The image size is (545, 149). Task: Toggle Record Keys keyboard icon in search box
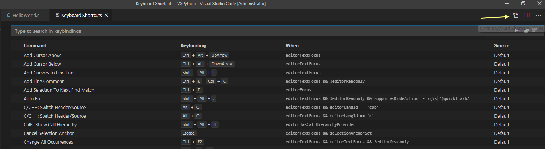[518, 31]
